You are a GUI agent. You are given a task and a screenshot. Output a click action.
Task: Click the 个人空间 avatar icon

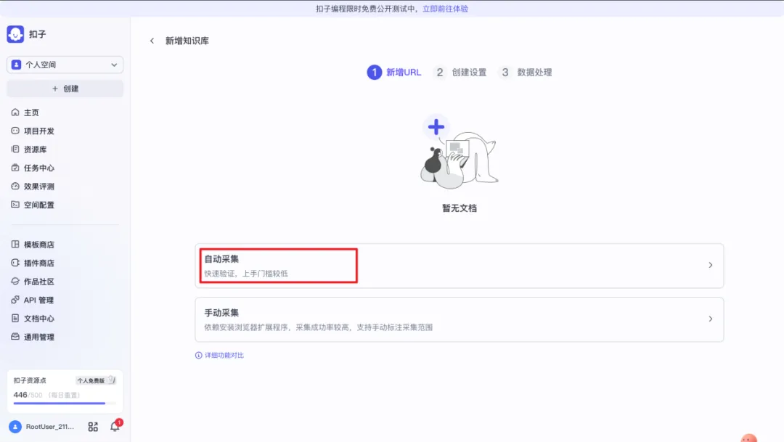[17, 65]
